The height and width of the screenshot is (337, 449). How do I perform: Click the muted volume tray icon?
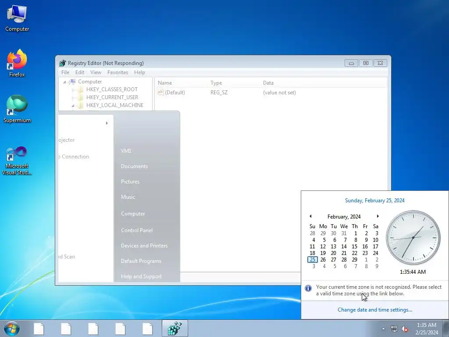(x=405, y=329)
